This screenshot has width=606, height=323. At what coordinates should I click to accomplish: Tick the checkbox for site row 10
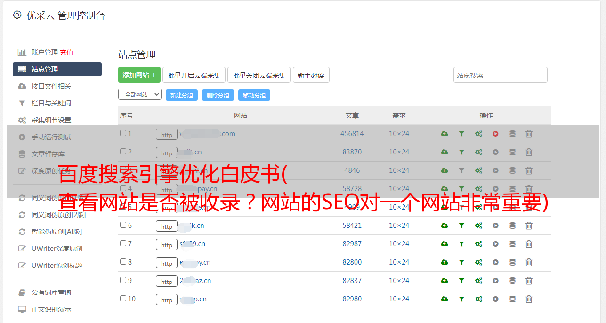click(123, 299)
